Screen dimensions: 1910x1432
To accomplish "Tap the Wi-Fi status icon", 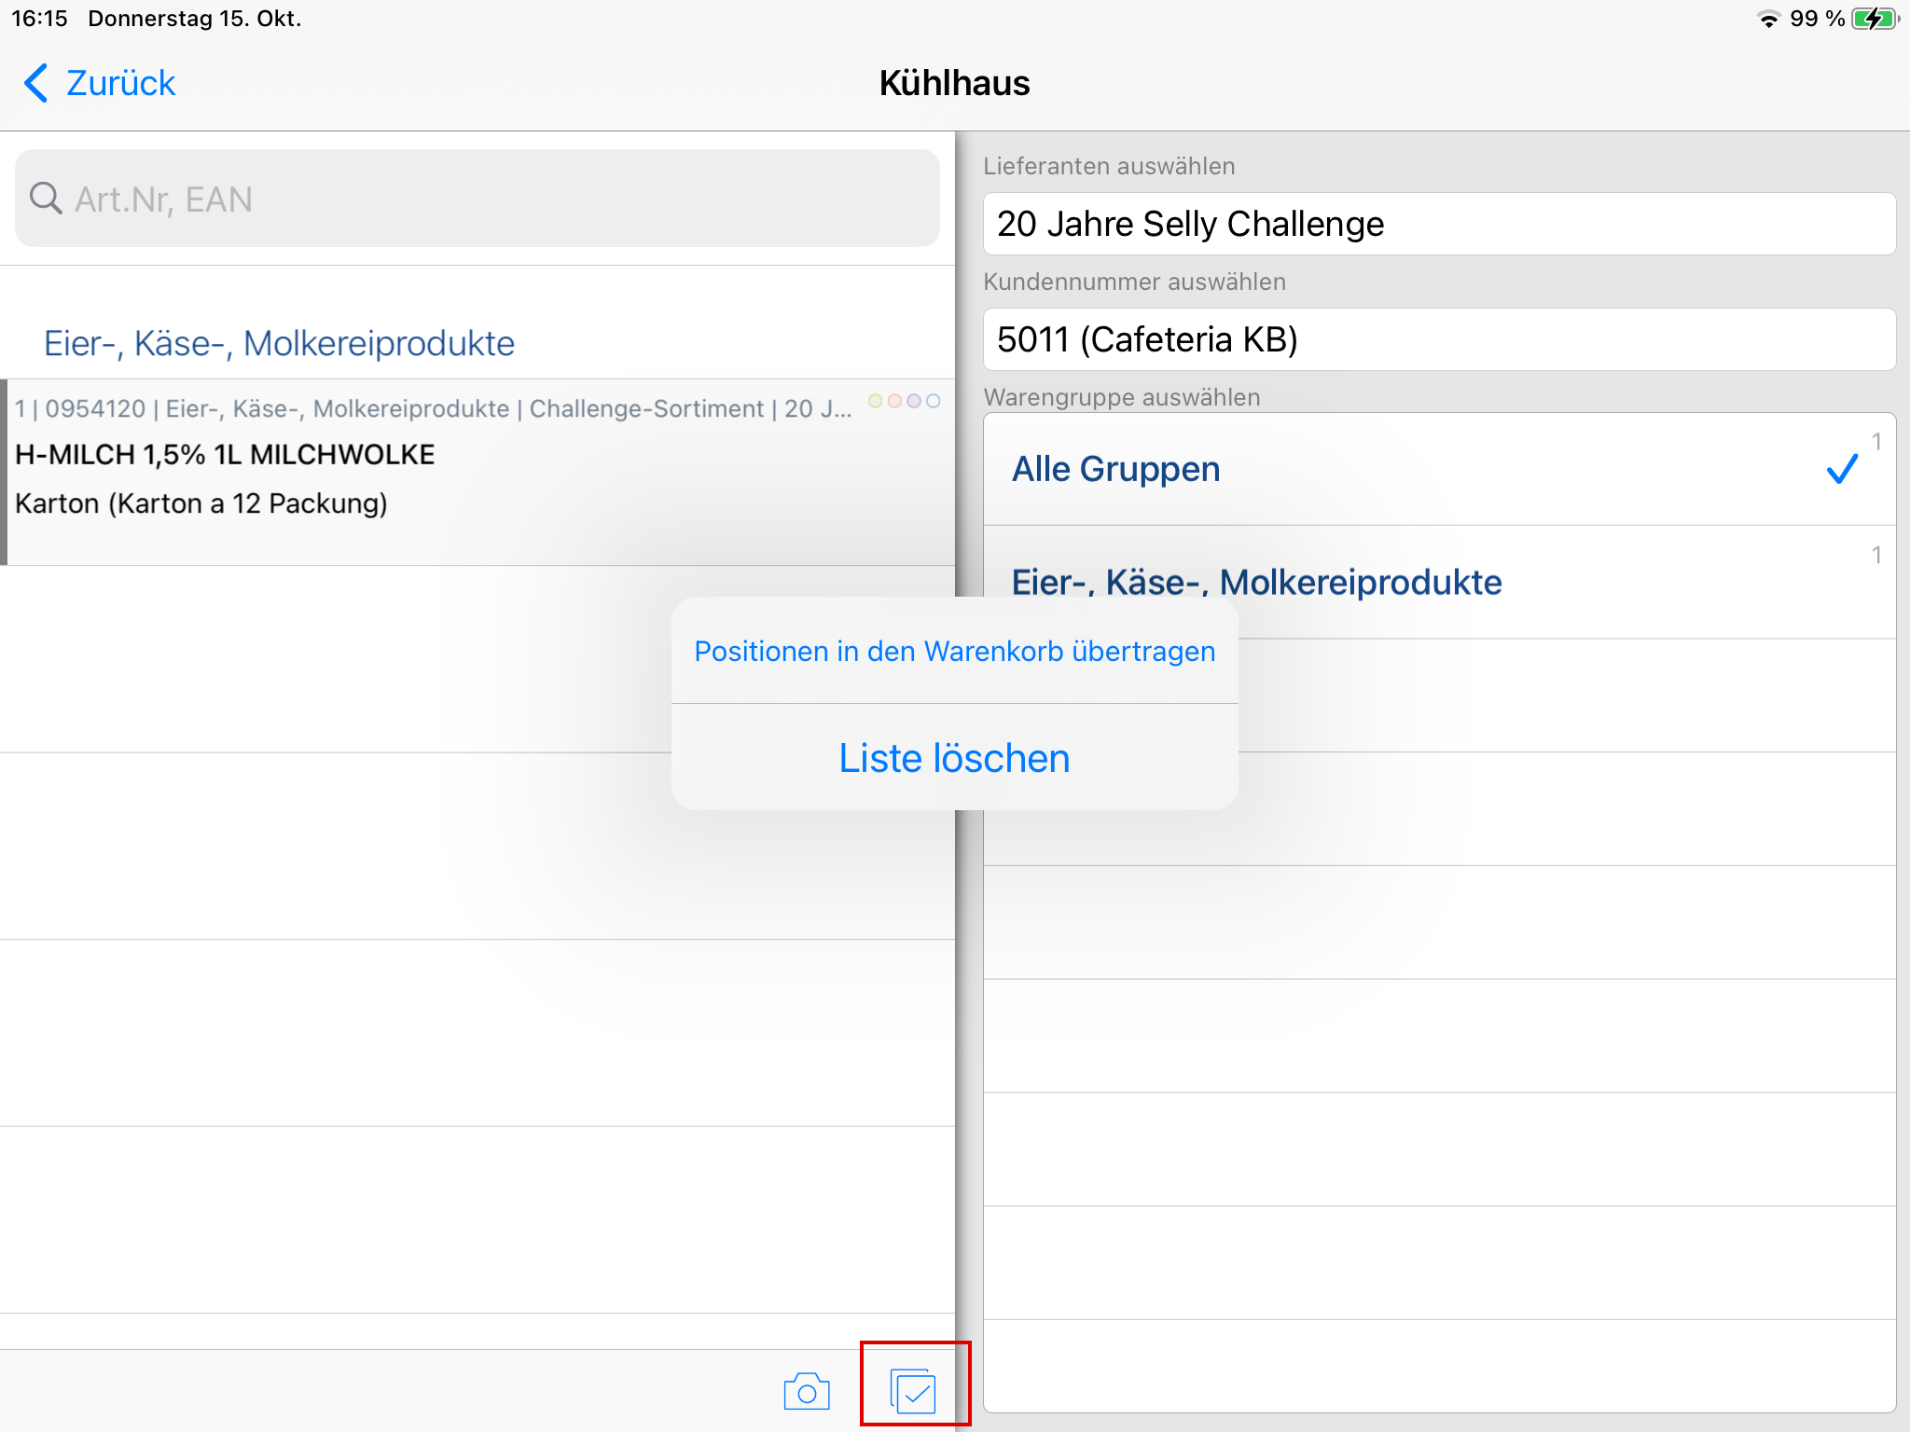I will pos(1768,19).
